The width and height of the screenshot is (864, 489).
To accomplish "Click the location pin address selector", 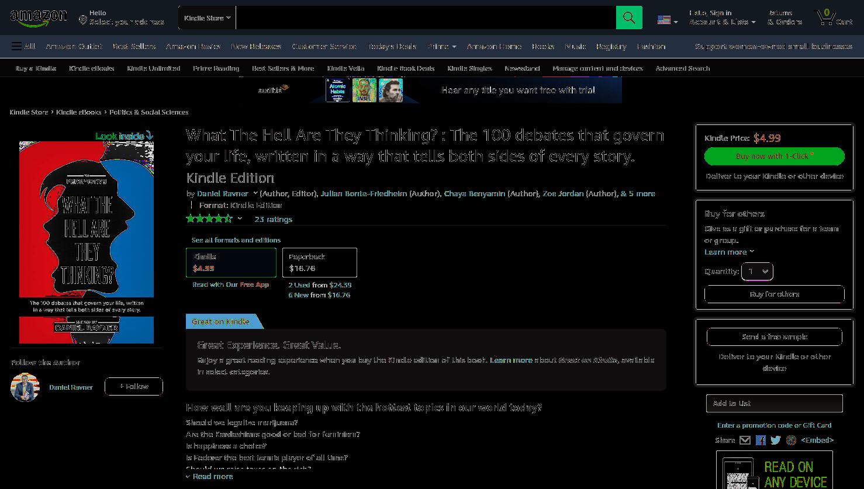I will [122, 18].
